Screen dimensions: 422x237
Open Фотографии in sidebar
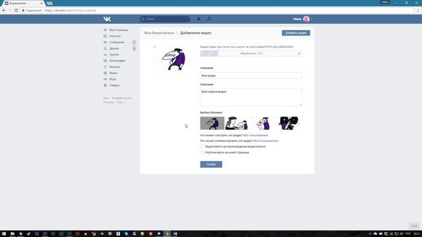pos(117,61)
